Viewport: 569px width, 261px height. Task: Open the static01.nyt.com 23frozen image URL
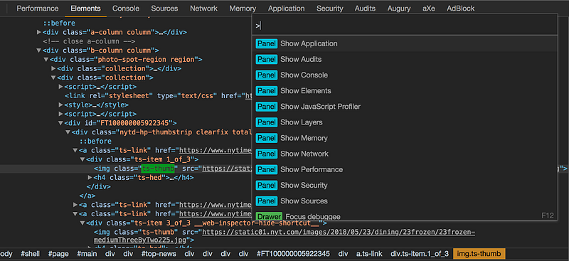pyautogui.click(x=339, y=232)
